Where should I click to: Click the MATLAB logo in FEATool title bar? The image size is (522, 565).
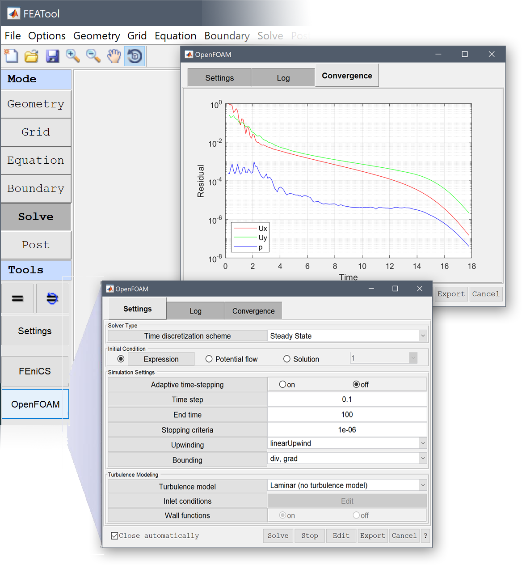(14, 13)
